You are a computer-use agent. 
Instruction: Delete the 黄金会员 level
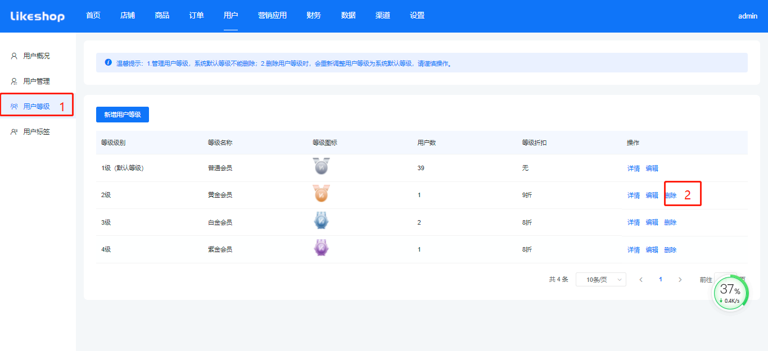pyautogui.click(x=670, y=195)
